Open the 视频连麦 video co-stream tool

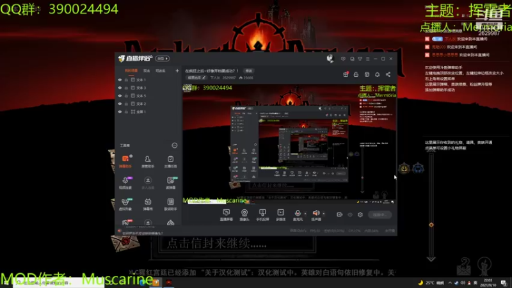tap(125, 182)
